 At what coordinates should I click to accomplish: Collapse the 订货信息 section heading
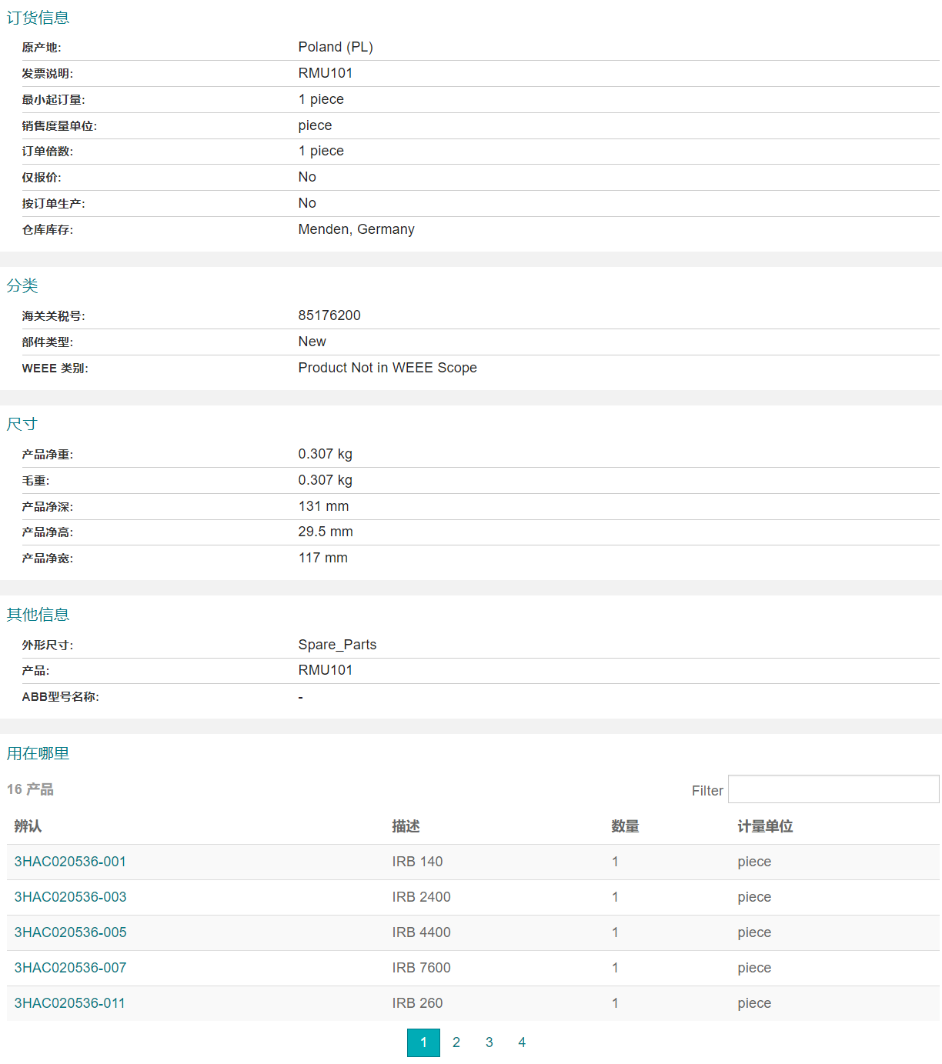point(38,18)
